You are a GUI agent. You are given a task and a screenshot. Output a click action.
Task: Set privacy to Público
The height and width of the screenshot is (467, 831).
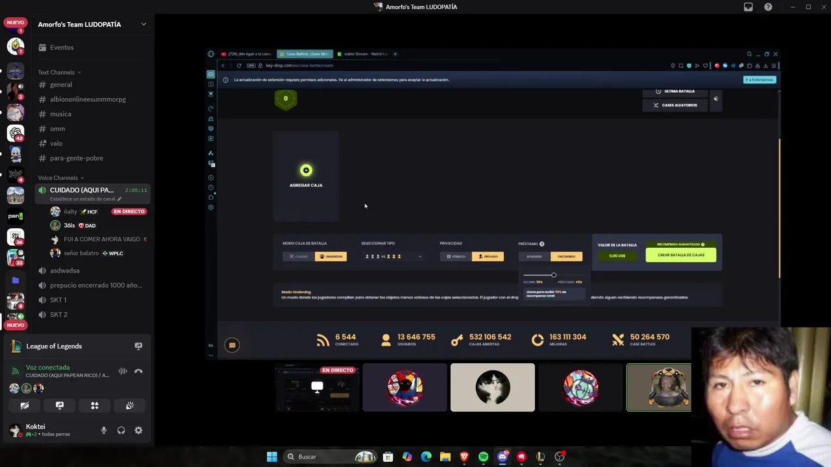point(456,256)
